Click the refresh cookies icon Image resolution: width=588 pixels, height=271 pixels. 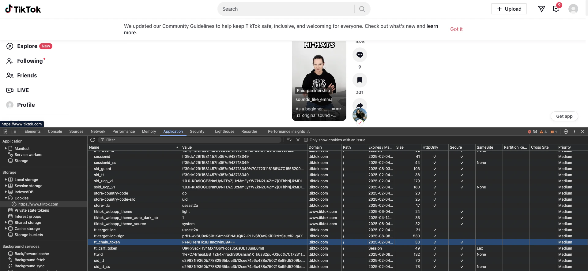pyautogui.click(x=92, y=140)
